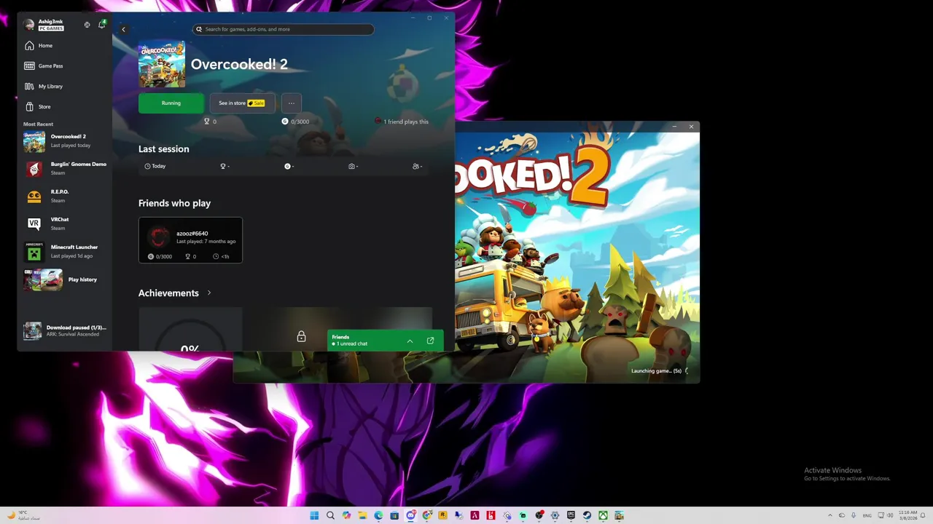Select R.E.P.O. in Most Recent list
933x524 pixels.
click(65, 196)
